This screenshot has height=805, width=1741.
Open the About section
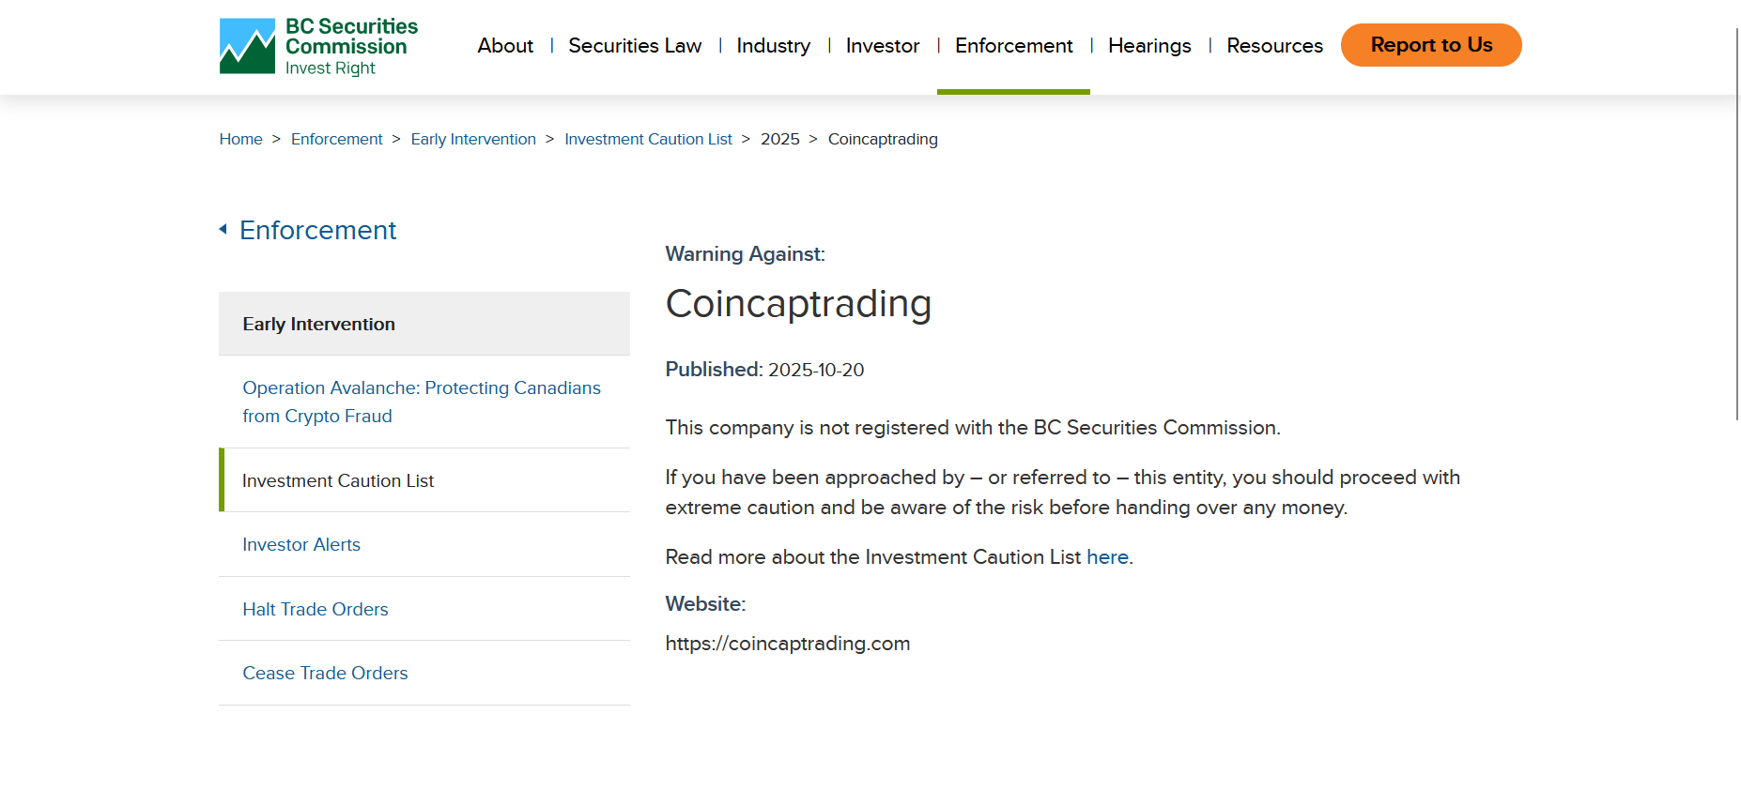[505, 45]
